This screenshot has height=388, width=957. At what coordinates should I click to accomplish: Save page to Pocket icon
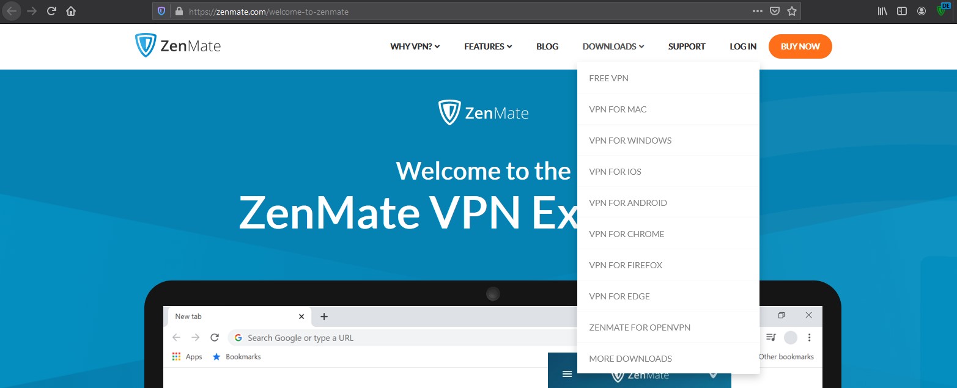tap(775, 11)
